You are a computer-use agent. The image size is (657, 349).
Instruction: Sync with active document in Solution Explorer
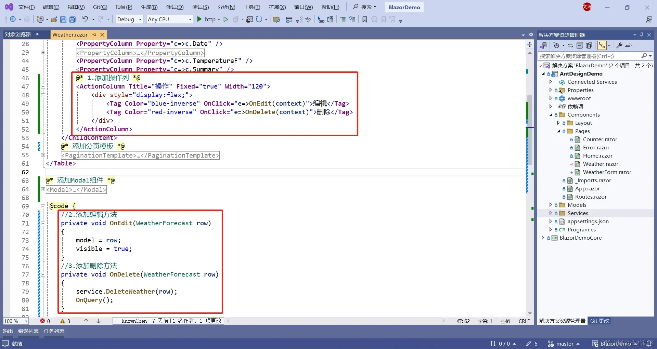[570, 45]
